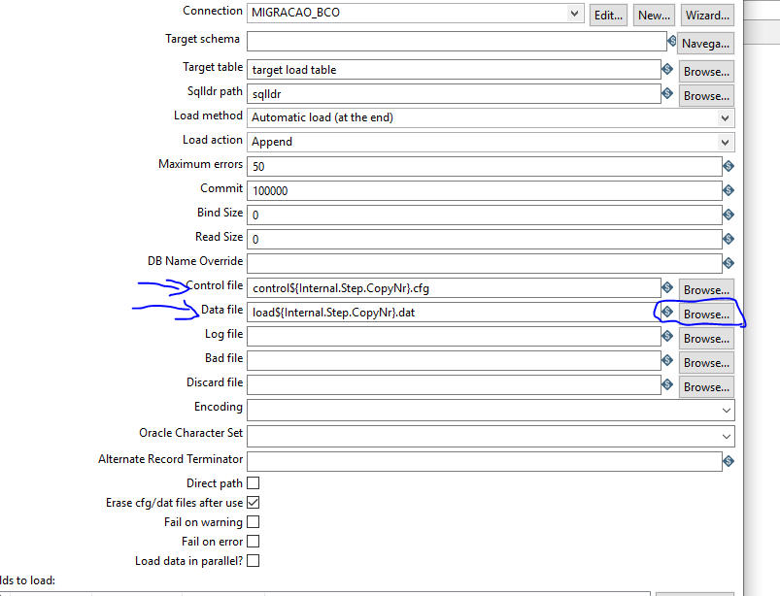Click the variable icon next to Log file

(668, 338)
